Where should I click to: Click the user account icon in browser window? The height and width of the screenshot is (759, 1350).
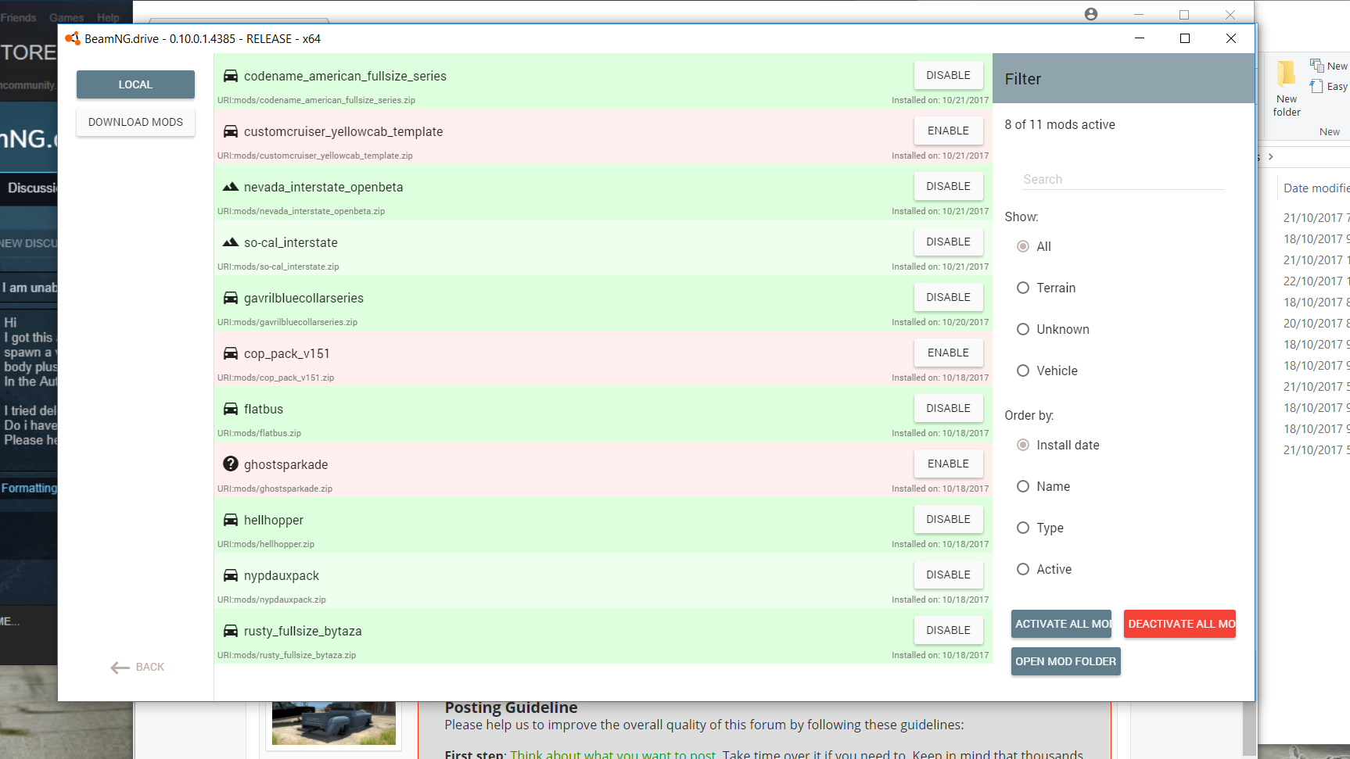point(1091,14)
